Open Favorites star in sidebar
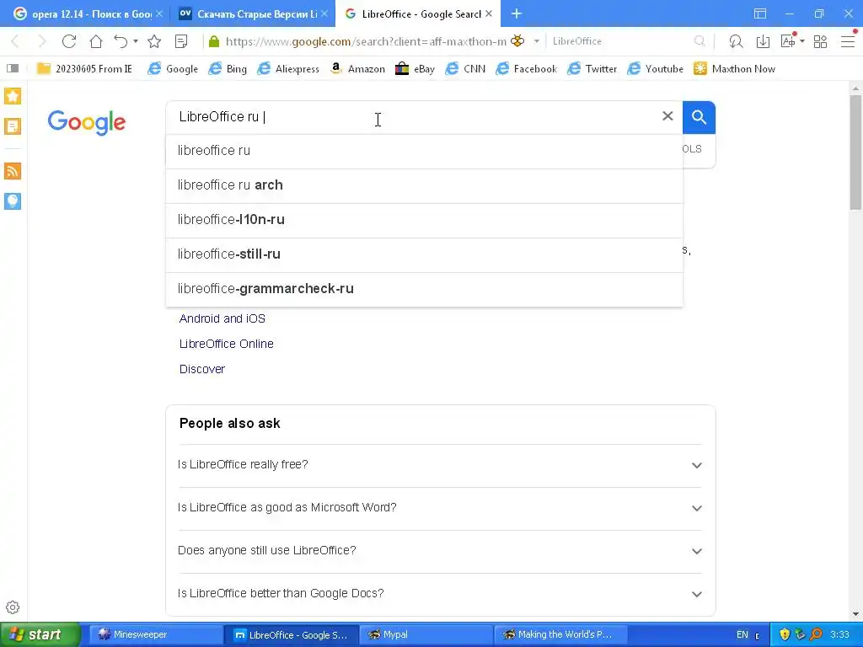Viewport: 863px width, 647px height. pos(13,96)
